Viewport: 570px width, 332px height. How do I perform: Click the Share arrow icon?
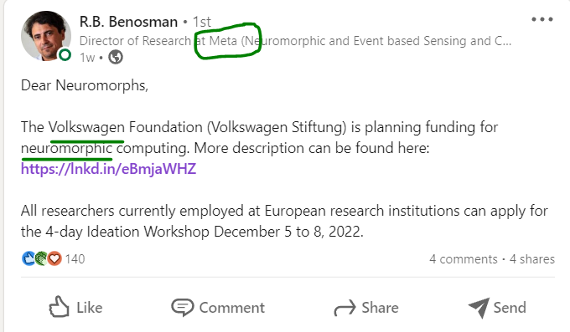pyautogui.click(x=345, y=308)
